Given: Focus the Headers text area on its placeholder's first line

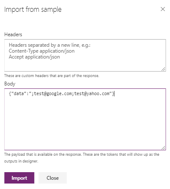Looking at the screenshot, I should click(x=49, y=45).
